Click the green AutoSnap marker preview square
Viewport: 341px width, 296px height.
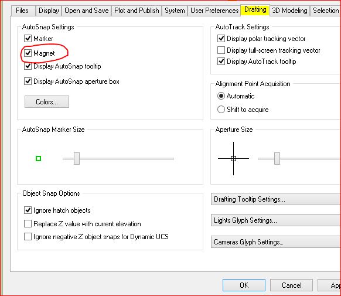click(38, 159)
